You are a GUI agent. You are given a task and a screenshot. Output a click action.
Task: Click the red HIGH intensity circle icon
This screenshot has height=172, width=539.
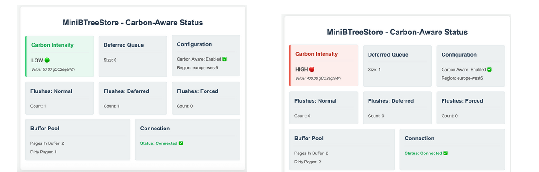(312, 69)
